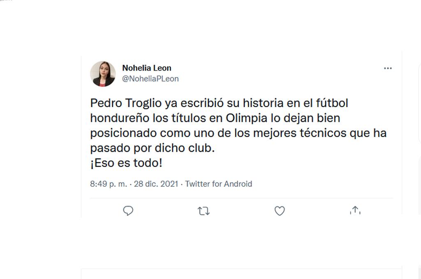421x279 pixels.
Task: Open @NoheliaPLeon's profile via the handle
Action: [150, 78]
